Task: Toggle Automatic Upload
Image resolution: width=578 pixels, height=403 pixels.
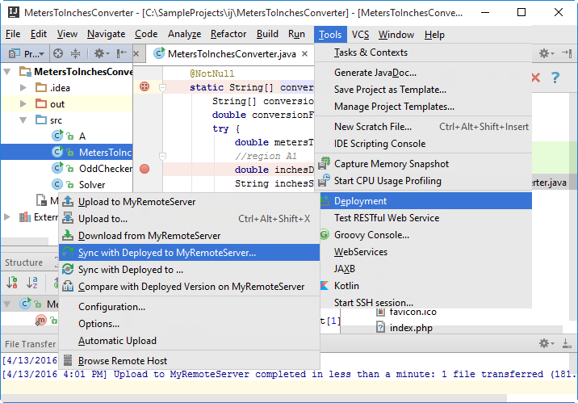Action: (189, 341)
